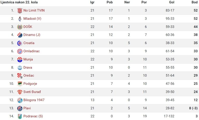Screen dimensions: 199x120
Task: Click the No Limit TVIN club crest
Action: 20,11
